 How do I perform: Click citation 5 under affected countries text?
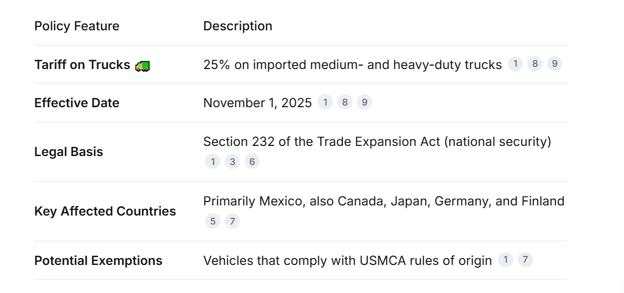coord(212,221)
